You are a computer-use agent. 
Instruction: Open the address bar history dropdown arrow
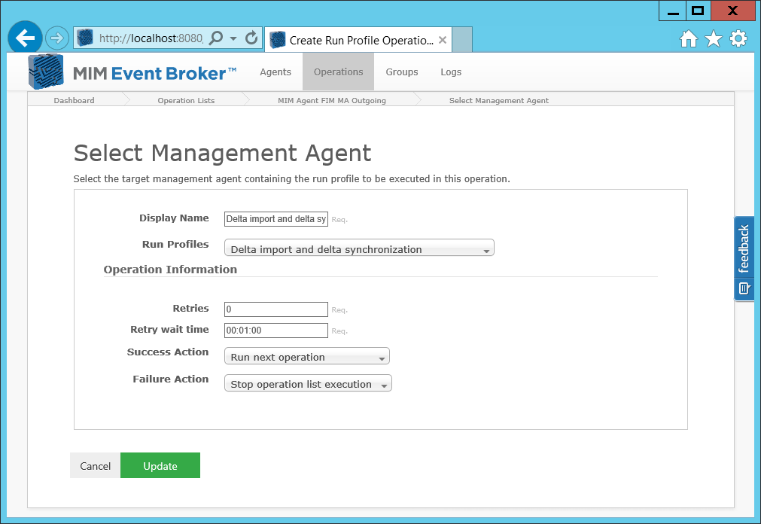tap(233, 38)
